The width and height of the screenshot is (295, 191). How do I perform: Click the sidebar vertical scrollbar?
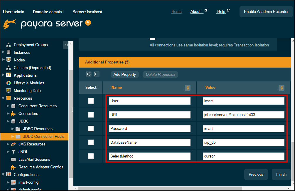click(71, 124)
